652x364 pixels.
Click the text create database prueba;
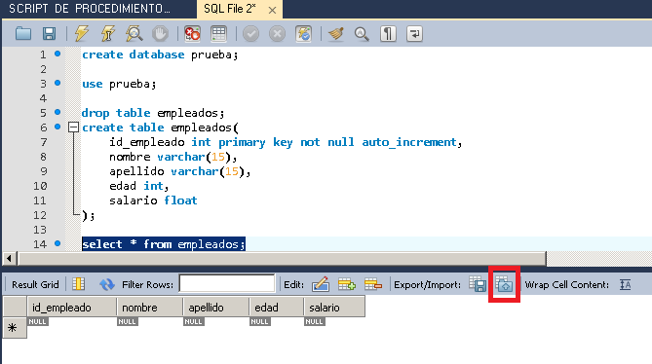pos(160,55)
